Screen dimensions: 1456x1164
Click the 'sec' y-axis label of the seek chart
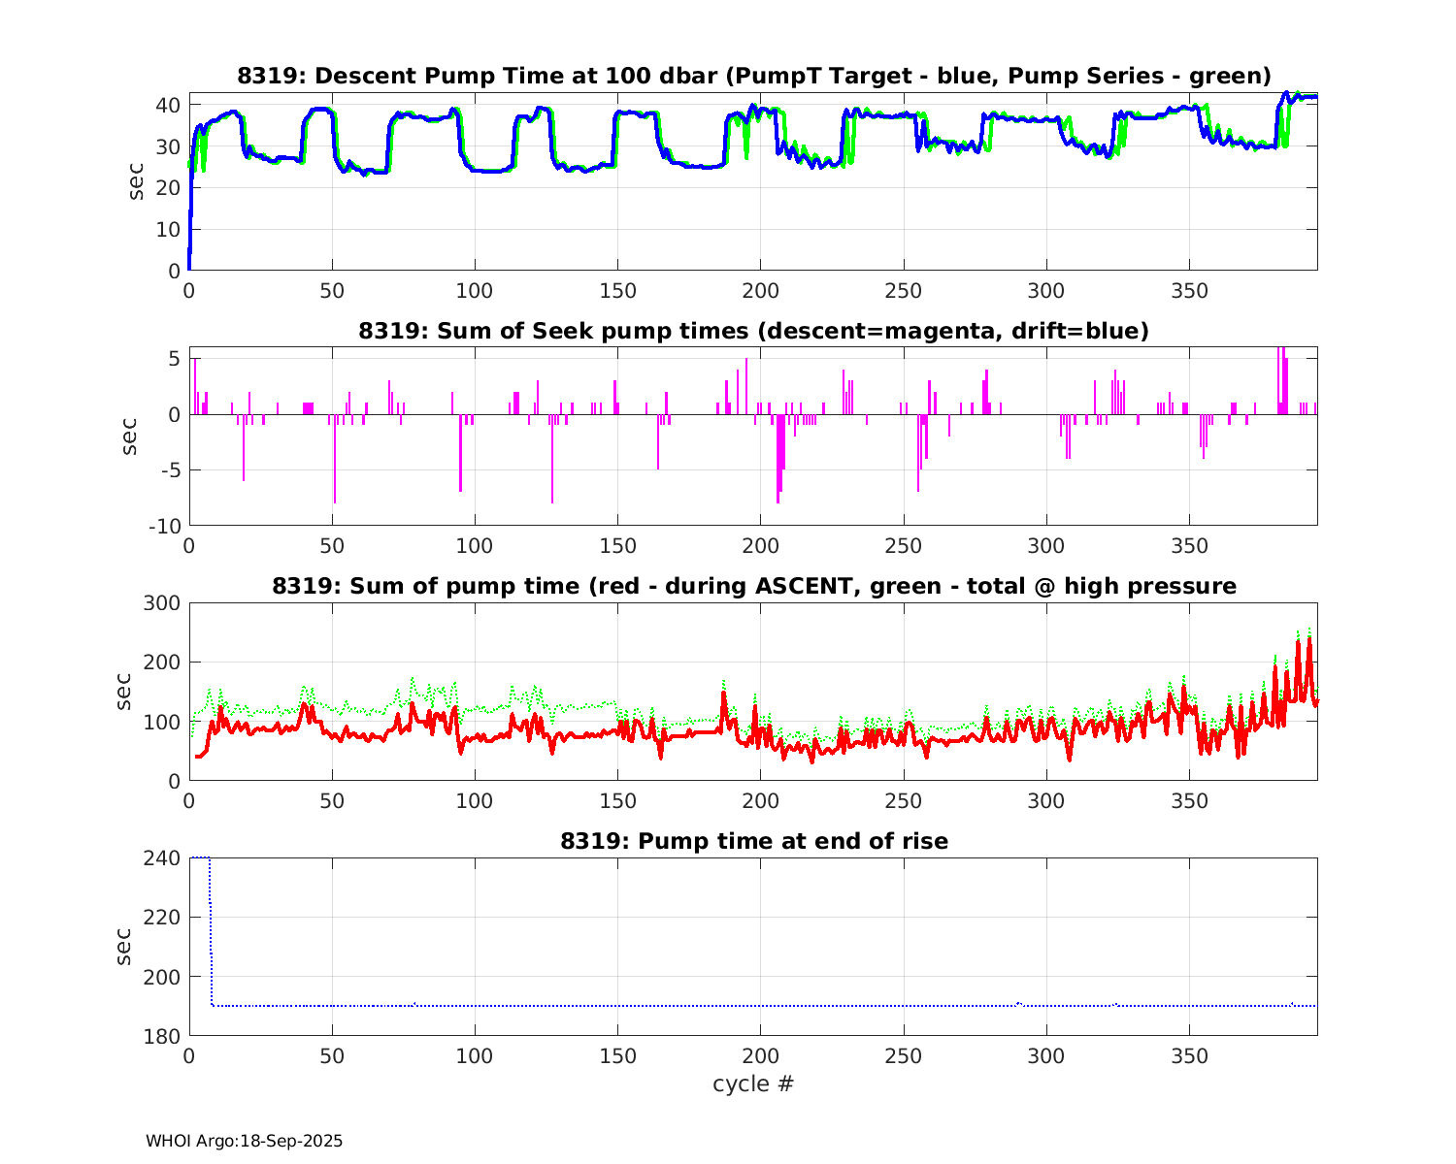(127, 436)
